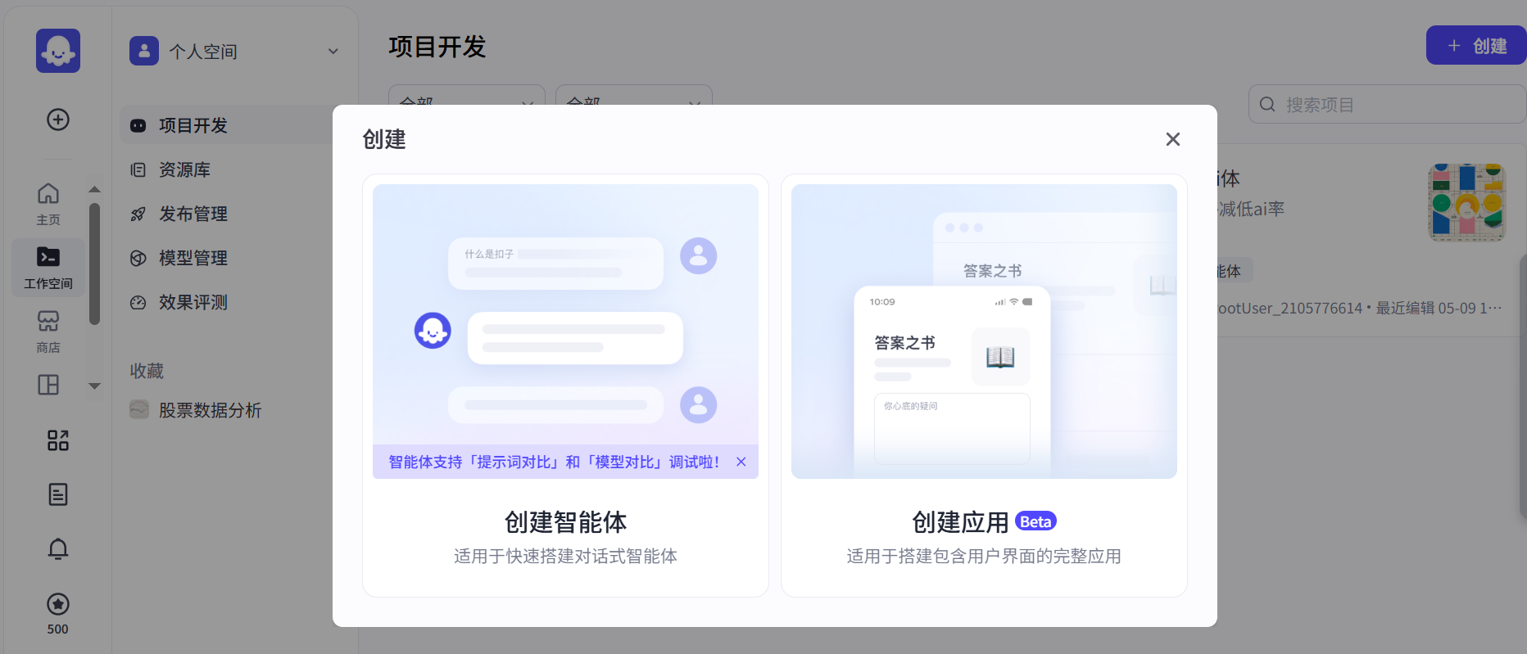The width and height of the screenshot is (1527, 654).
Task: Click the 搜索项目 search field
Action: [x=1387, y=105]
